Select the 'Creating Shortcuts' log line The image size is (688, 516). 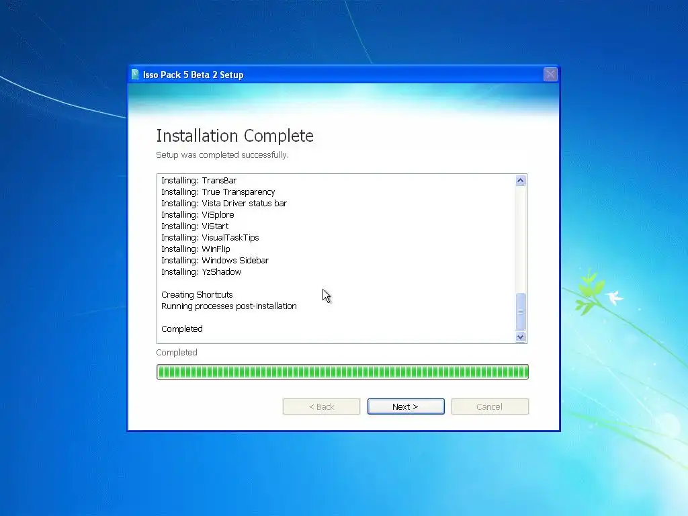[197, 294]
